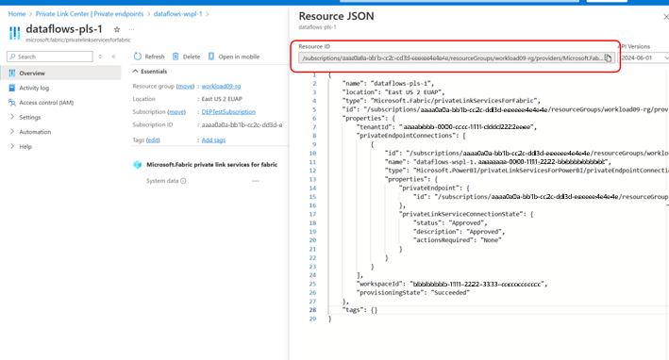Copy the Resource ID to clipboard
Image resolution: width=669 pixels, height=360 pixels.
[608, 57]
